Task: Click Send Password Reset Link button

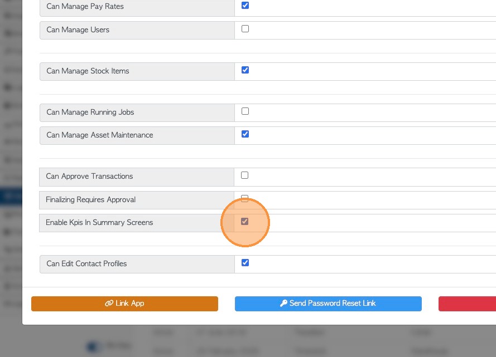Action: pos(328,304)
